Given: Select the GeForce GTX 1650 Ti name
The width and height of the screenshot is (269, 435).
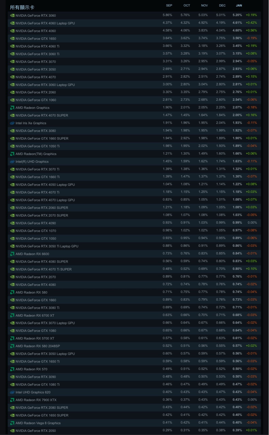Looking at the screenshot, I should click(x=37, y=362).
